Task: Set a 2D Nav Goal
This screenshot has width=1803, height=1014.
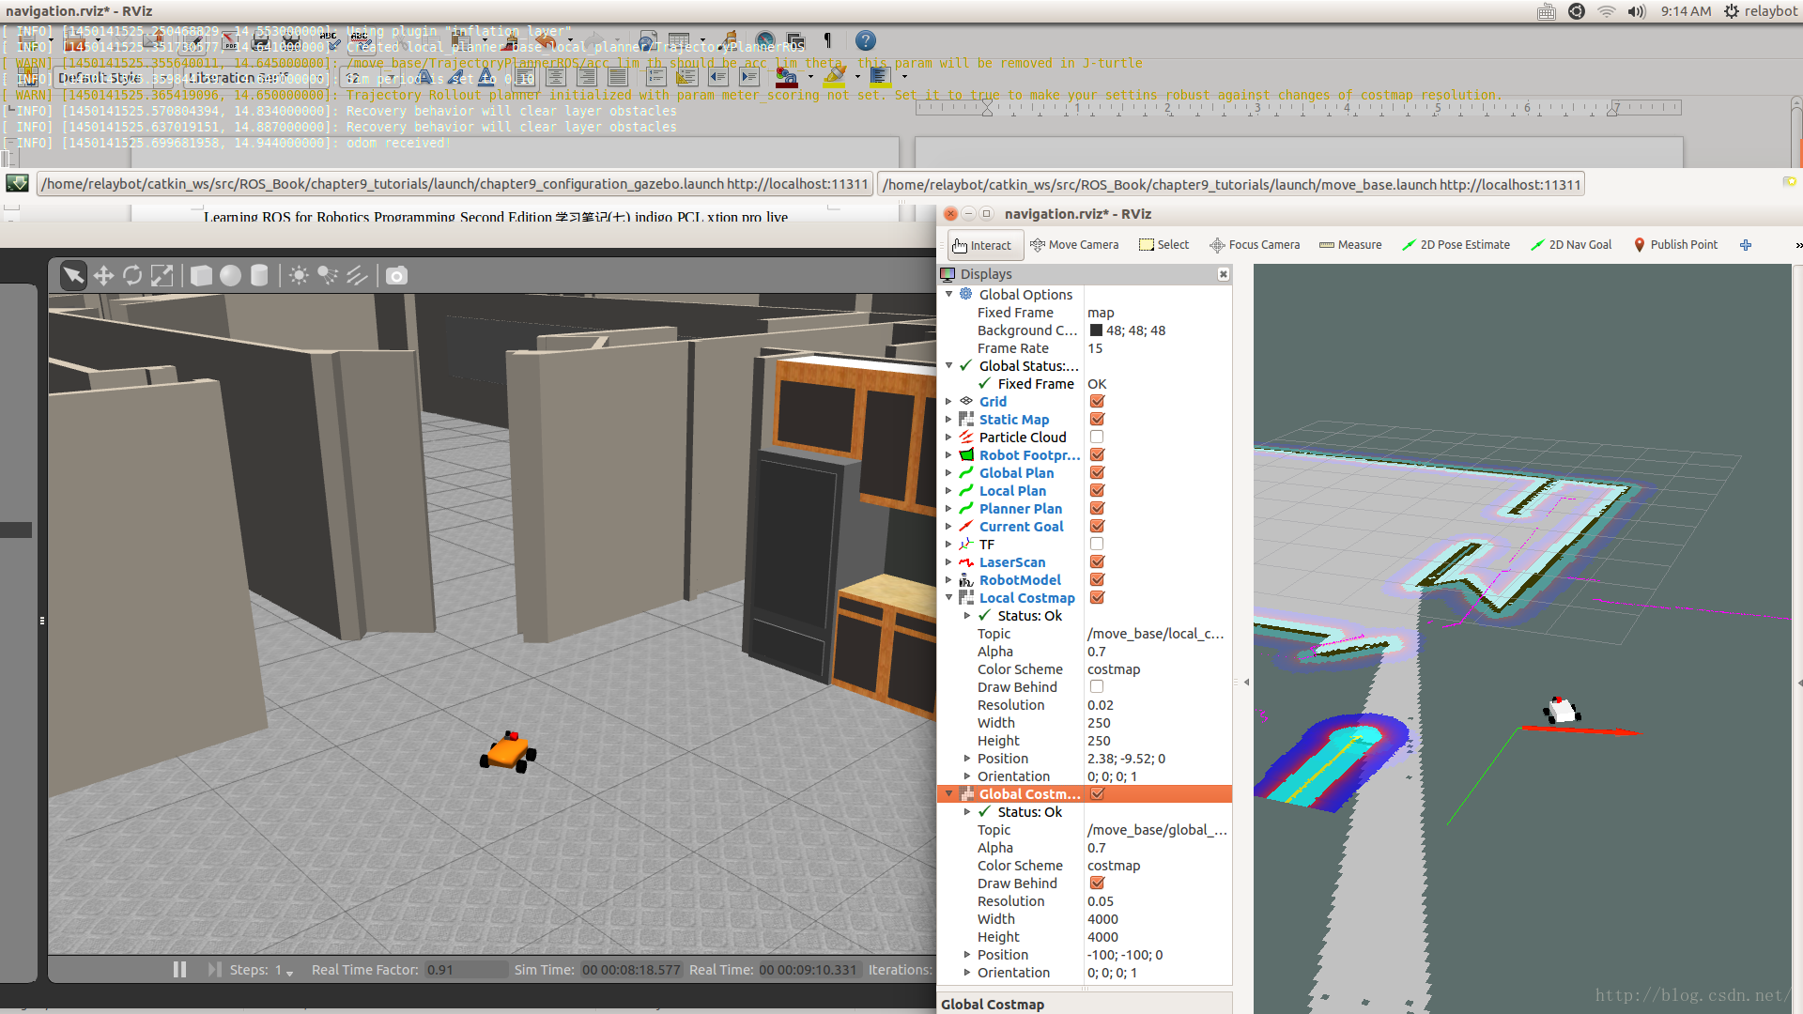Action: 1571,245
